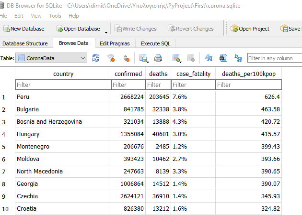Select confirmed value 1355084

128,134
